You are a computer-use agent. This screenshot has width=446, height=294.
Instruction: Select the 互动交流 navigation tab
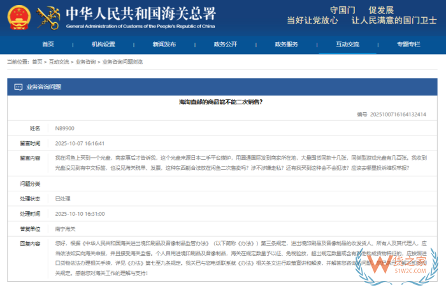348,45
